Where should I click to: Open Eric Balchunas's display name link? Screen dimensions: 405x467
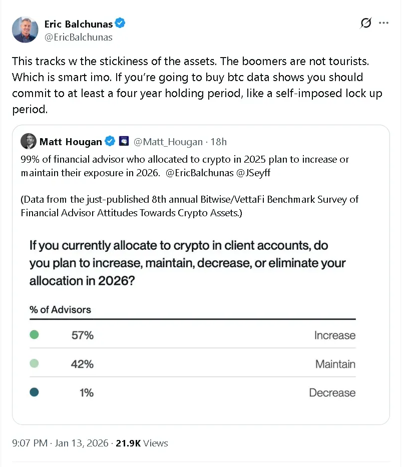79,24
